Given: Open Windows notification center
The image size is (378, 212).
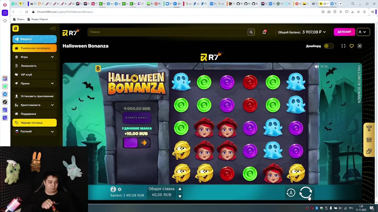Looking at the screenshot, I should tap(372, 208).
